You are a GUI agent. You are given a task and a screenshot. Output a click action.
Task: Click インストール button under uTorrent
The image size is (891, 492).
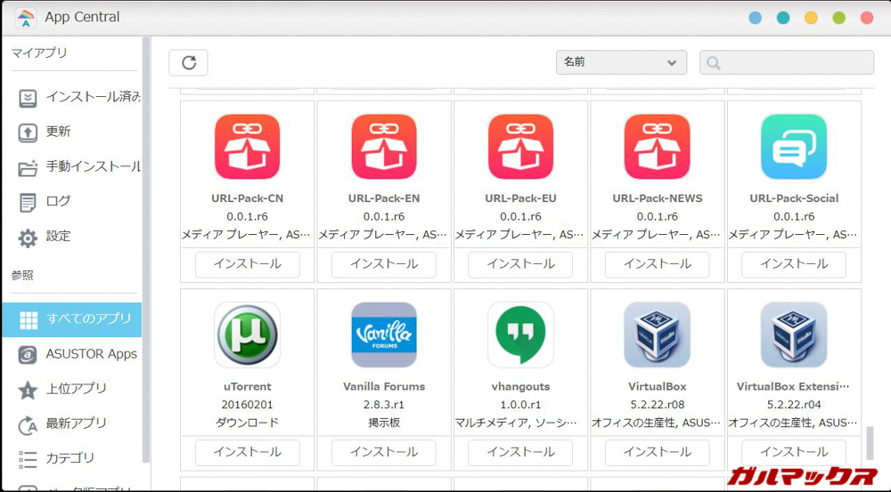coord(247,452)
